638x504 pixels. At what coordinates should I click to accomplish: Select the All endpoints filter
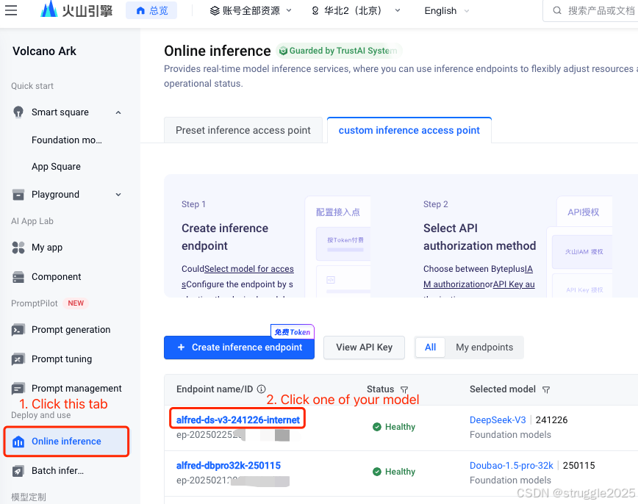[430, 348]
